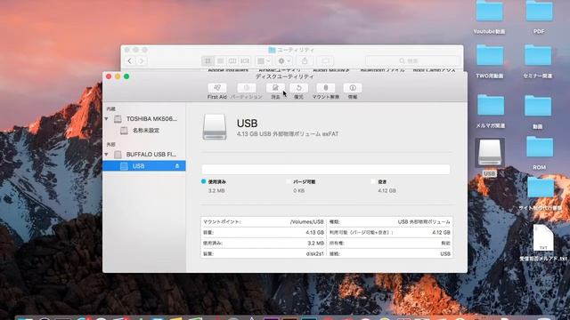Image resolution: width=570 pixels, height=320 pixels.
Task: Click the 利用可能（パージ可能+空き） row
Action: [390, 232]
